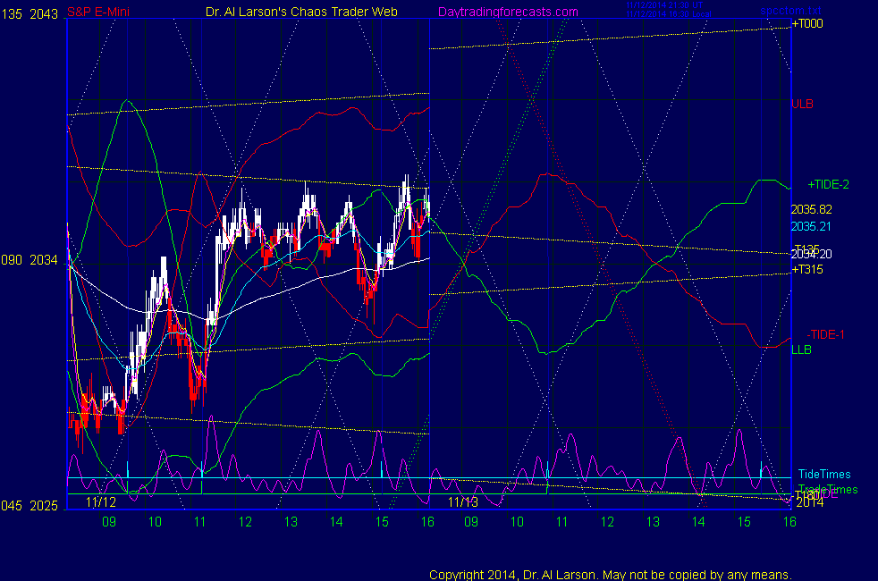The height and width of the screenshot is (581, 878).
Task: Click the 2035.82 price value
Action: tap(811, 209)
